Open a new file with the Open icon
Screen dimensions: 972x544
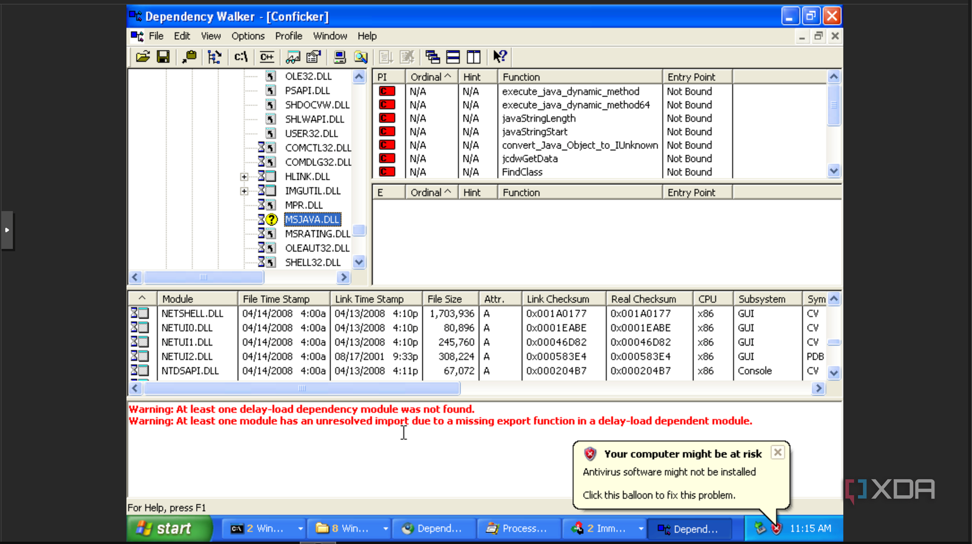click(143, 57)
